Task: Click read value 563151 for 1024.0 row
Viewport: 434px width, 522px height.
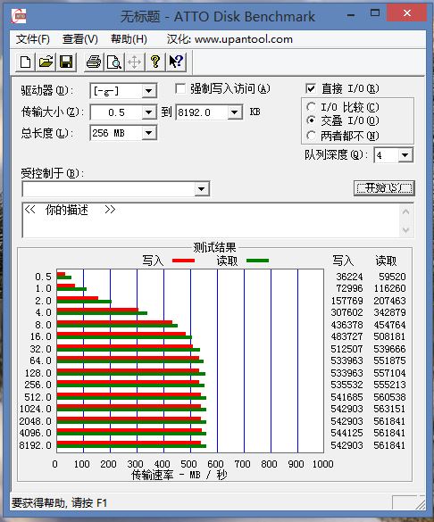Action: [389, 409]
